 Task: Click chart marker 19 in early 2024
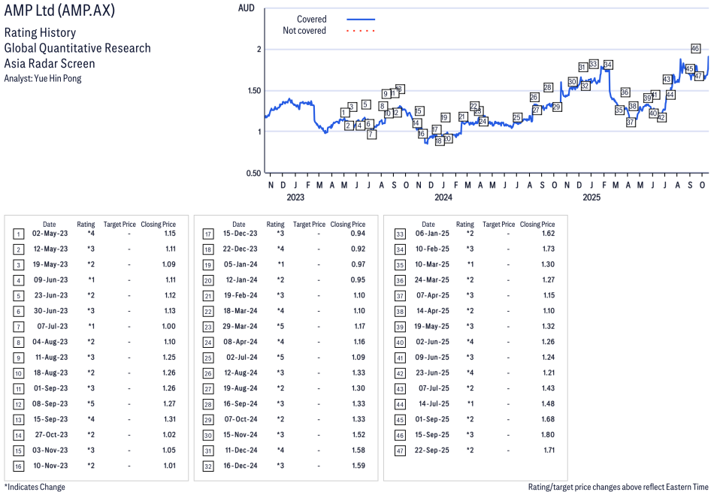tap(444, 117)
